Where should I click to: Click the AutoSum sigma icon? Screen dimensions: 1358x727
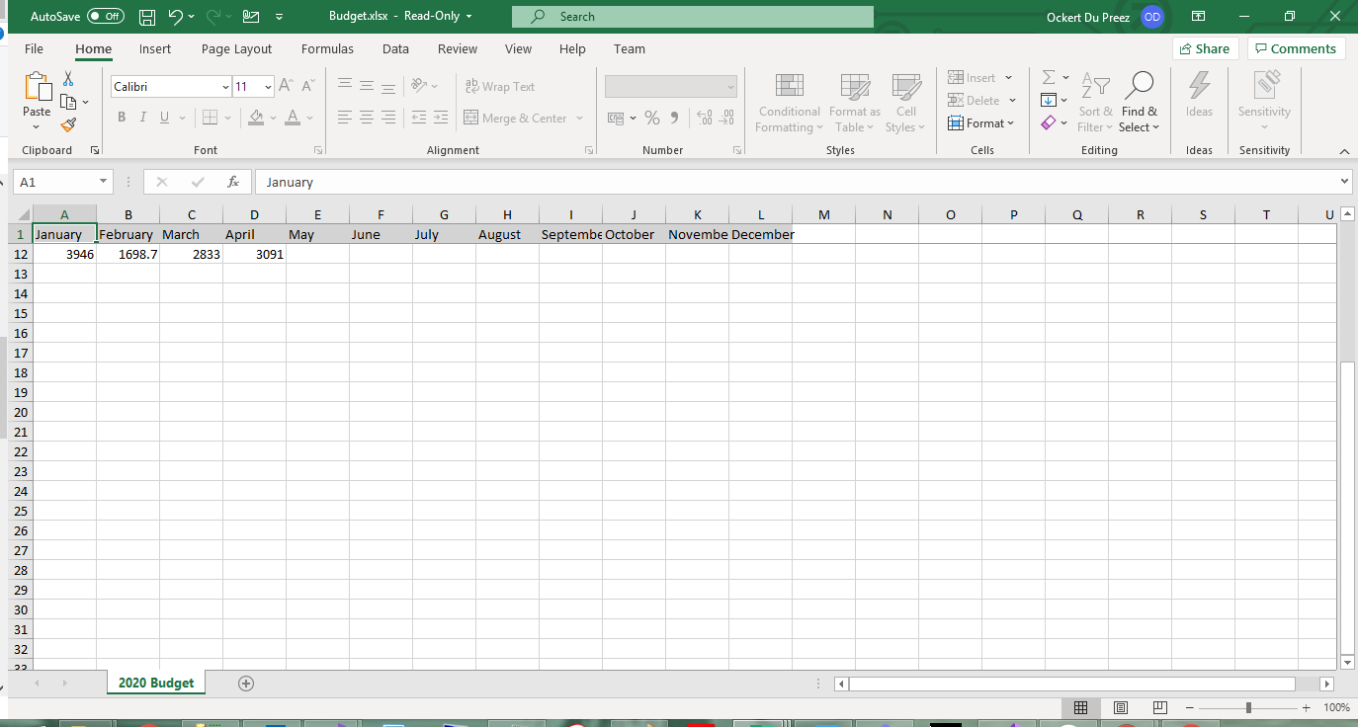[1049, 77]
